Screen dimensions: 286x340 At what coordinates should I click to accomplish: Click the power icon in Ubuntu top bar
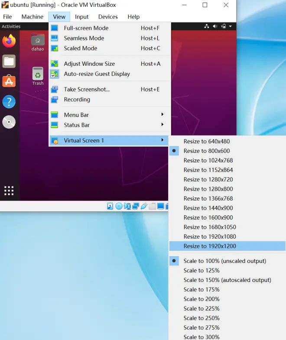point(224,26)
